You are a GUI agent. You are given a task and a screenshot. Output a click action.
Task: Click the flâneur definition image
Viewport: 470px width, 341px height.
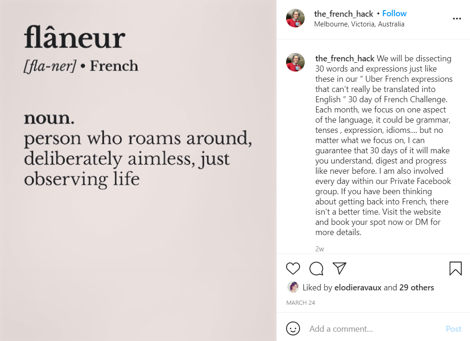(138, 170)
